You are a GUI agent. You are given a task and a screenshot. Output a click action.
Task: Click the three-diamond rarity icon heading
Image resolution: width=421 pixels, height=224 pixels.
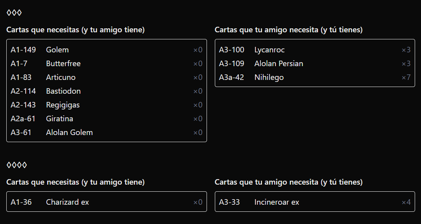14,13
